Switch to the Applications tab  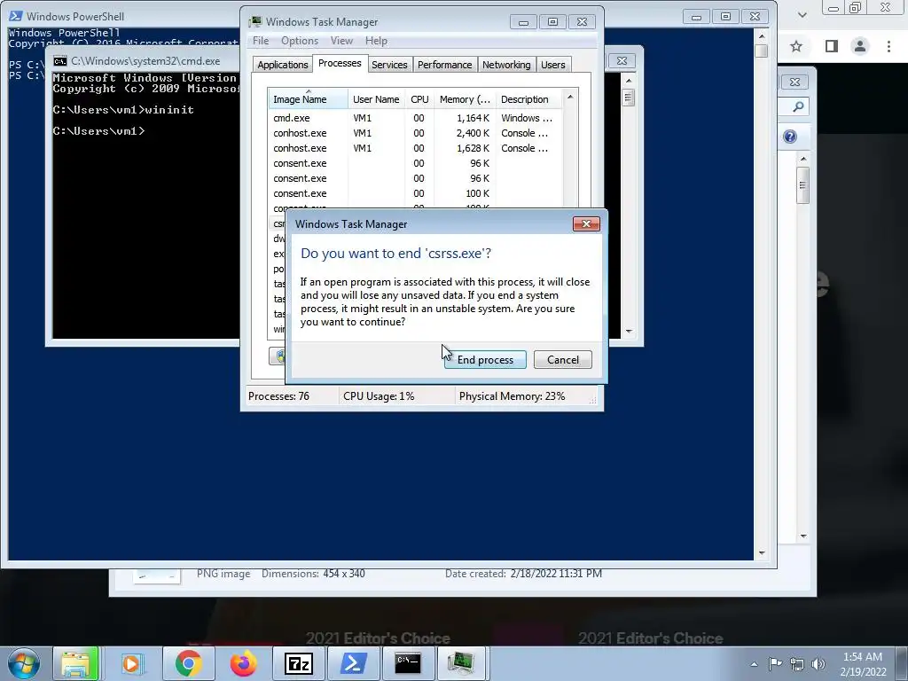283,65
